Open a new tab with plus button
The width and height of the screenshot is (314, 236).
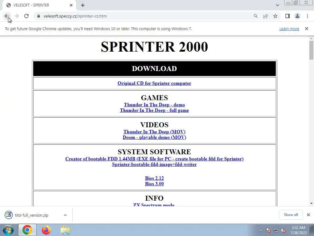(x=83, y=5)
